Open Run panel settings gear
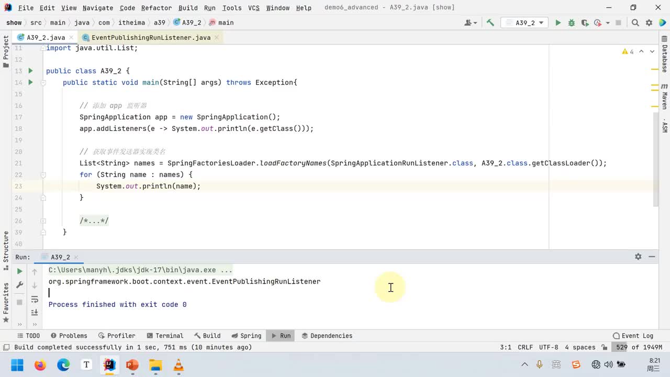670x377 pixels. click(x=638, y=257)
